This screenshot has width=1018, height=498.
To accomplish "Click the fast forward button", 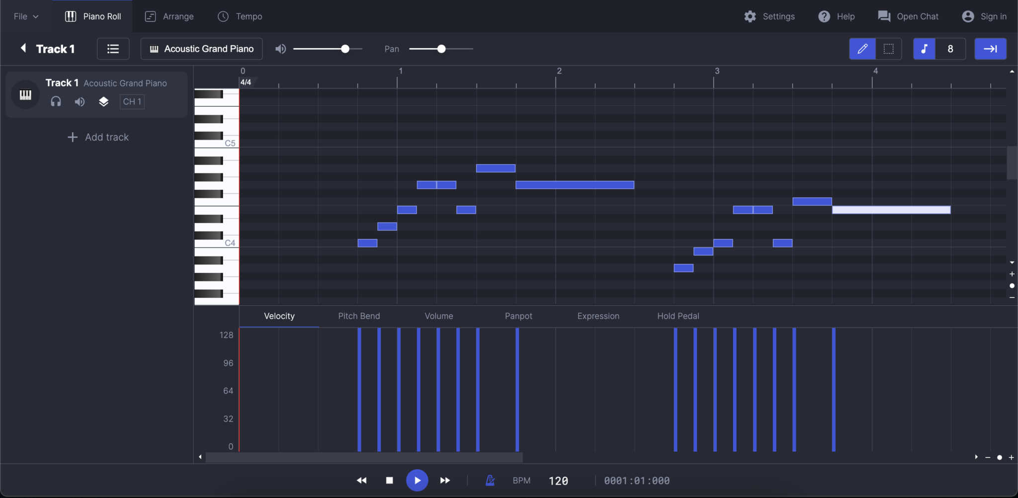I will pos(445,480).
